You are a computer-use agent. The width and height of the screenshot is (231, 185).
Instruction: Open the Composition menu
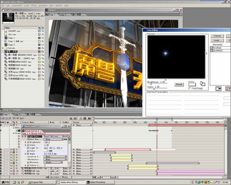click(x=17, y=5)
